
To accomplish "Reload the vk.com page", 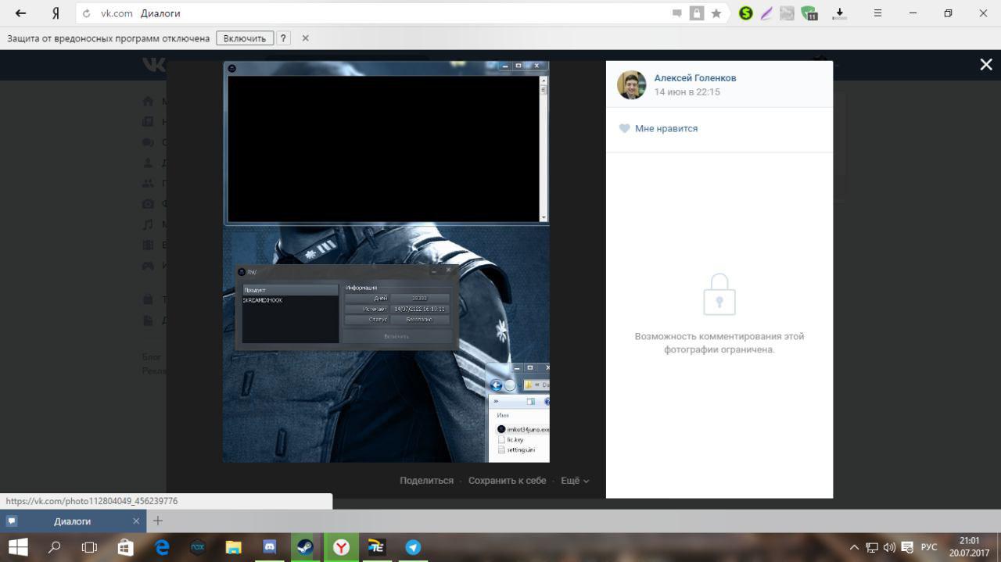I will [x=86, y=13].
